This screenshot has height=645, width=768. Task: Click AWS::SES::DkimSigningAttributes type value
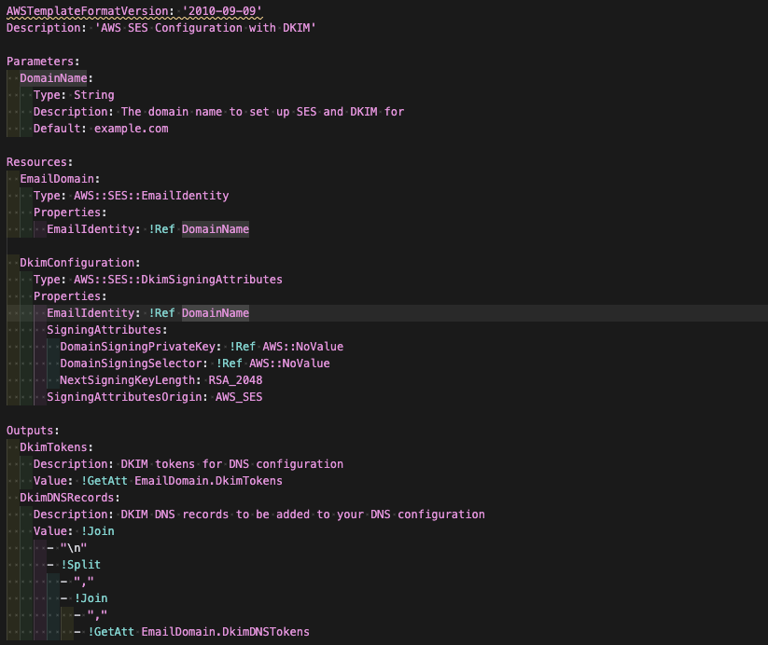pos(178,280)
